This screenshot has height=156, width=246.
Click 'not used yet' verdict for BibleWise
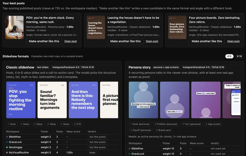click(218, 148)
